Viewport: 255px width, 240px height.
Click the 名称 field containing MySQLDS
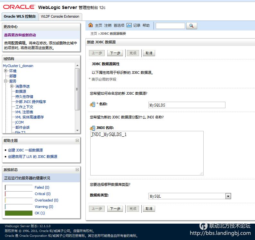187,105
